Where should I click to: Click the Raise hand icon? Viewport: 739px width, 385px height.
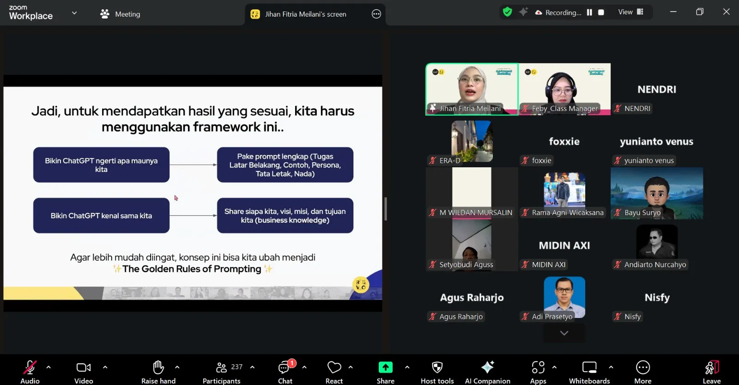tap(158, 367)
